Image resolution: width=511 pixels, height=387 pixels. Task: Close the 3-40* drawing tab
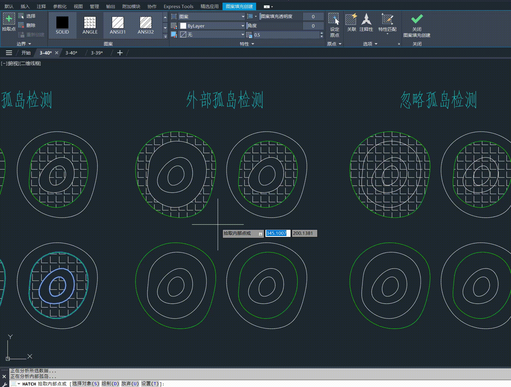click(57, 53)
